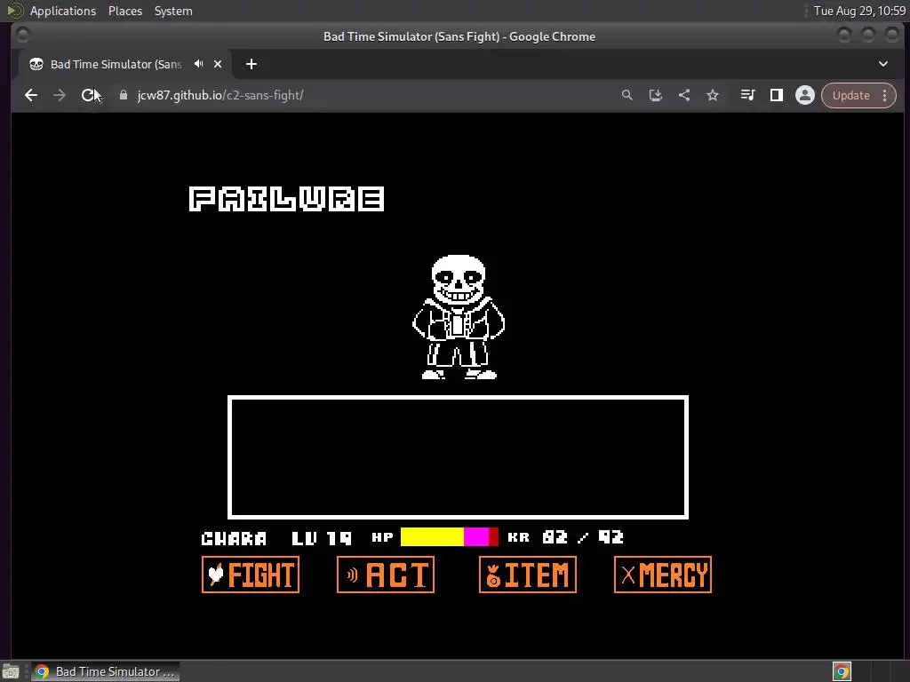Viewport: 910px width, 682px height.
Task: Click the CHARA player name
Action: (x=234, y=539)
